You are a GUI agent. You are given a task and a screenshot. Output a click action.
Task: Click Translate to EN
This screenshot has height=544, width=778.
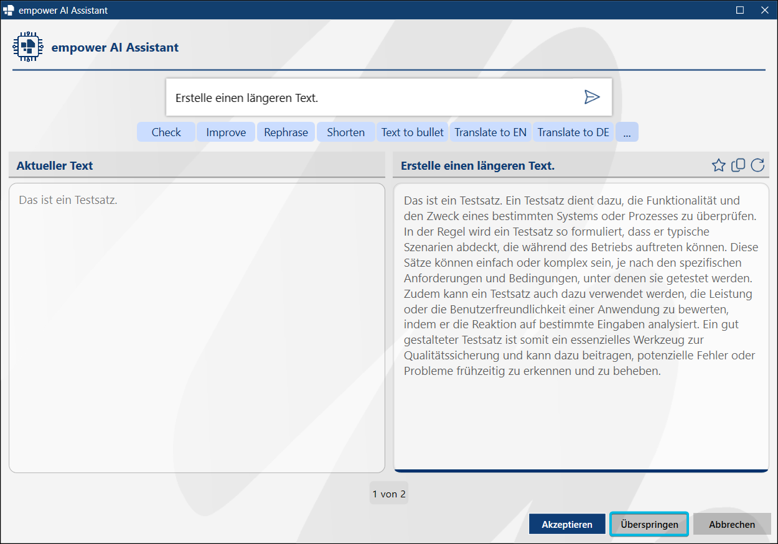[490, 132]
